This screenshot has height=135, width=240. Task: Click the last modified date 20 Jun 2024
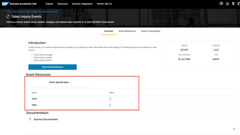184,59
